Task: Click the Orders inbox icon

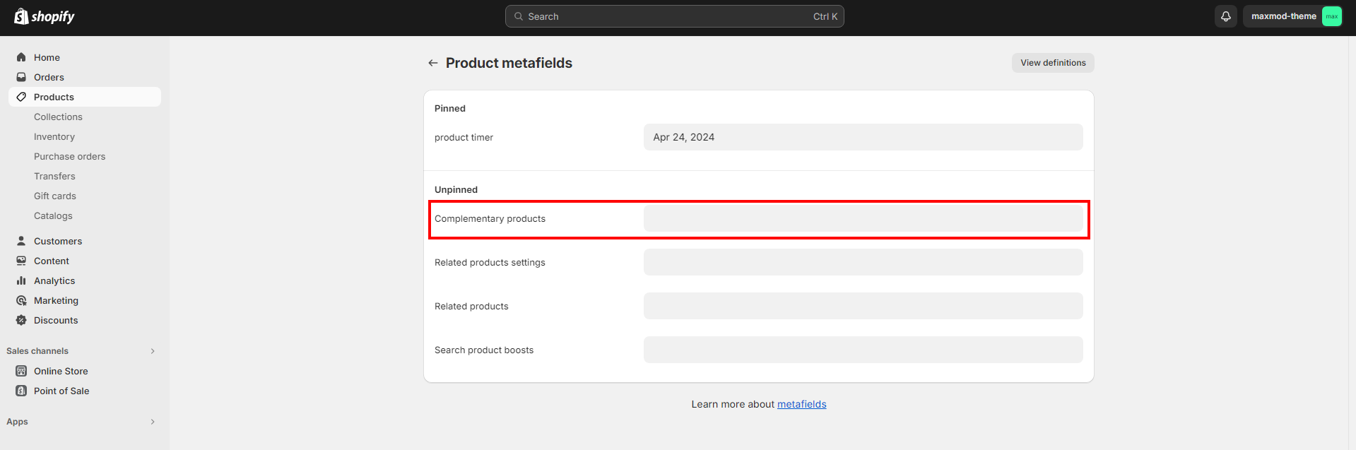Action: pyautogui.click(x=21, y=77)
